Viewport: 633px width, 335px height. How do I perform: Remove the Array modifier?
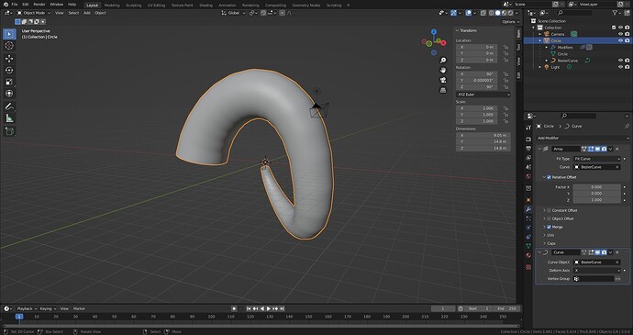click(x=617, y=149)
